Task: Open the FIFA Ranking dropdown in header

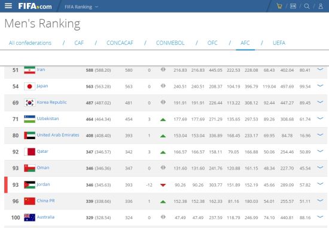Action: [81, 7]
